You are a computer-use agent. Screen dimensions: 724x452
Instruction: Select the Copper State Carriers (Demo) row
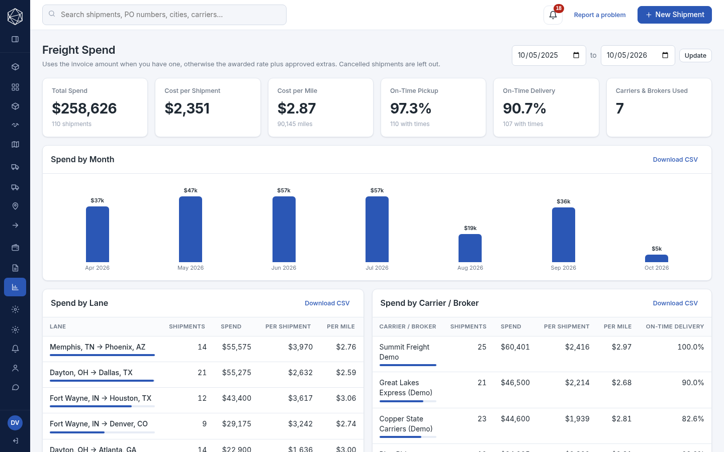542,426
